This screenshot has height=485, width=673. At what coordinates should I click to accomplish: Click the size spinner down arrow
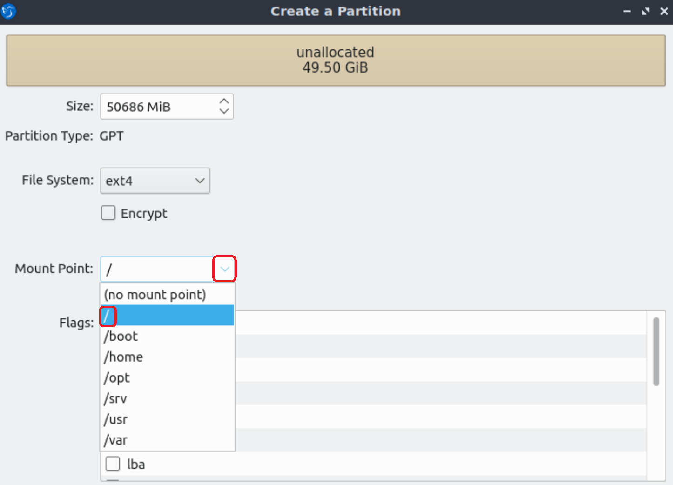point(224,112)
